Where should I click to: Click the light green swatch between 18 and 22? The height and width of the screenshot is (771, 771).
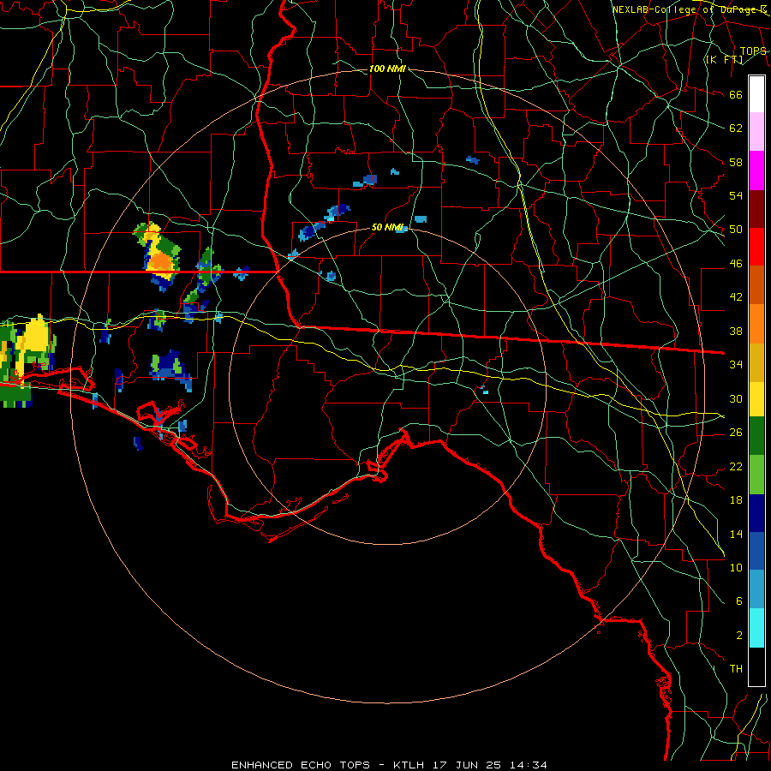756,475
